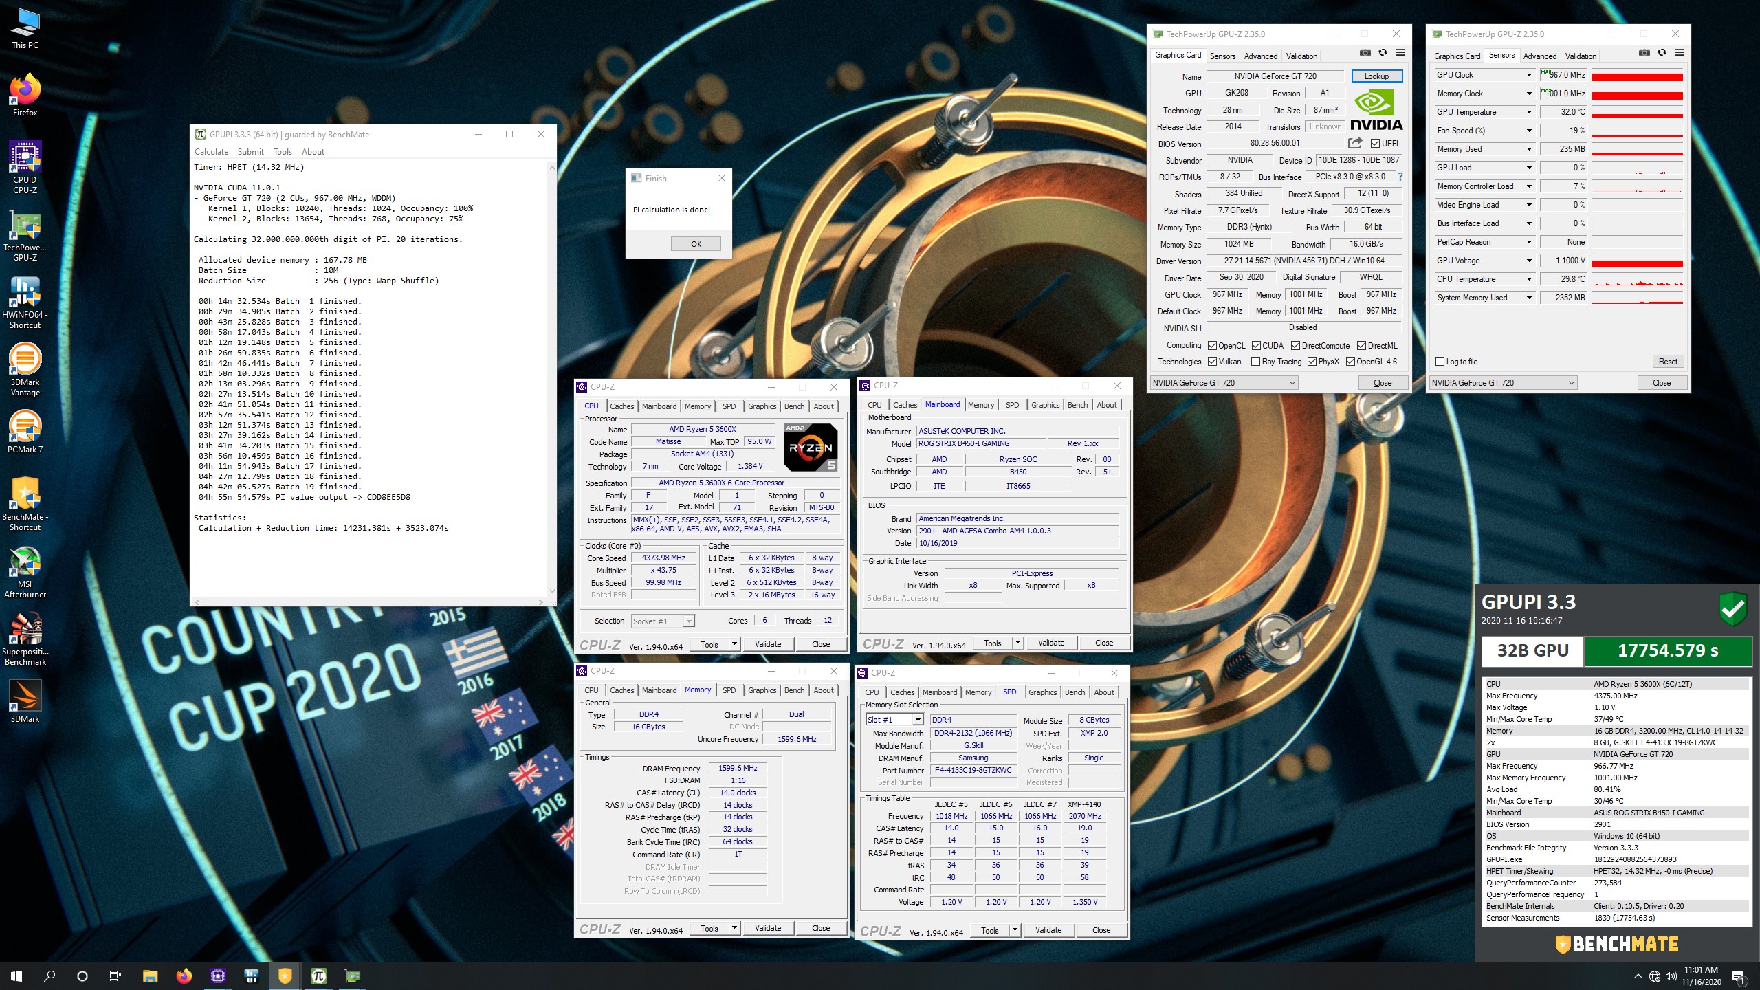
Task: Refresh GPU-Z Graphics Card window via refresh icon
Action: coord(1383,53)
